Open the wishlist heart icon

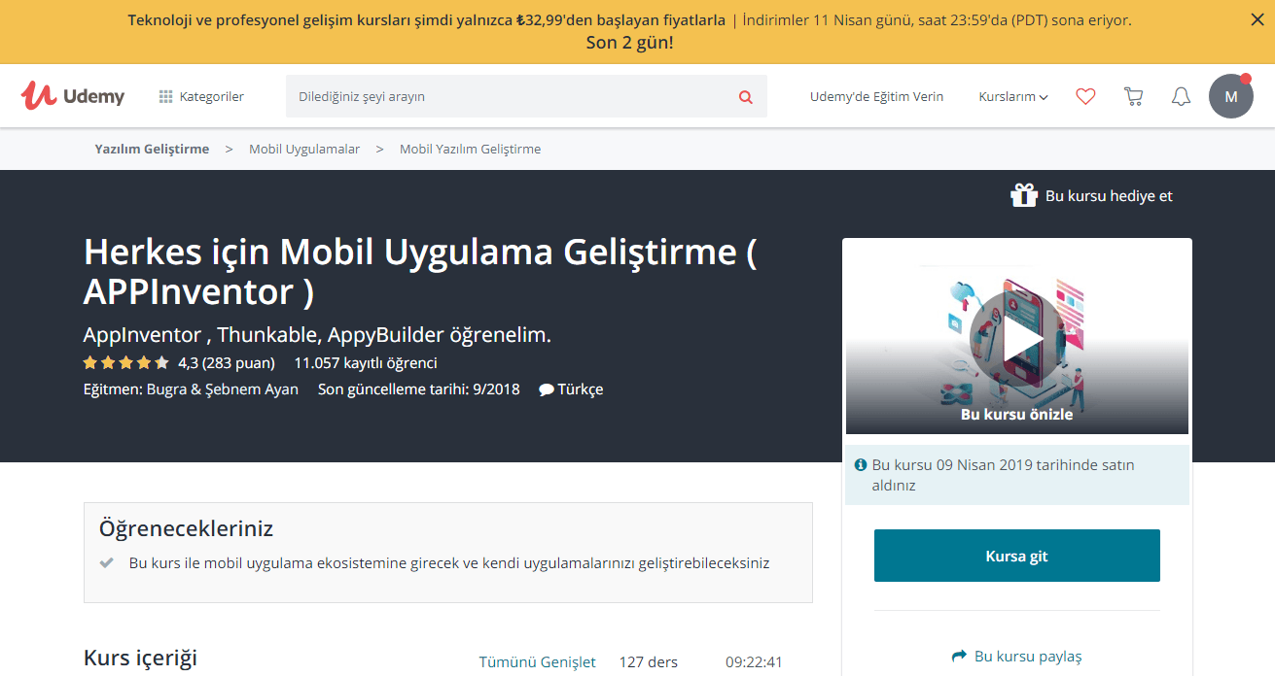[1085, 96]
